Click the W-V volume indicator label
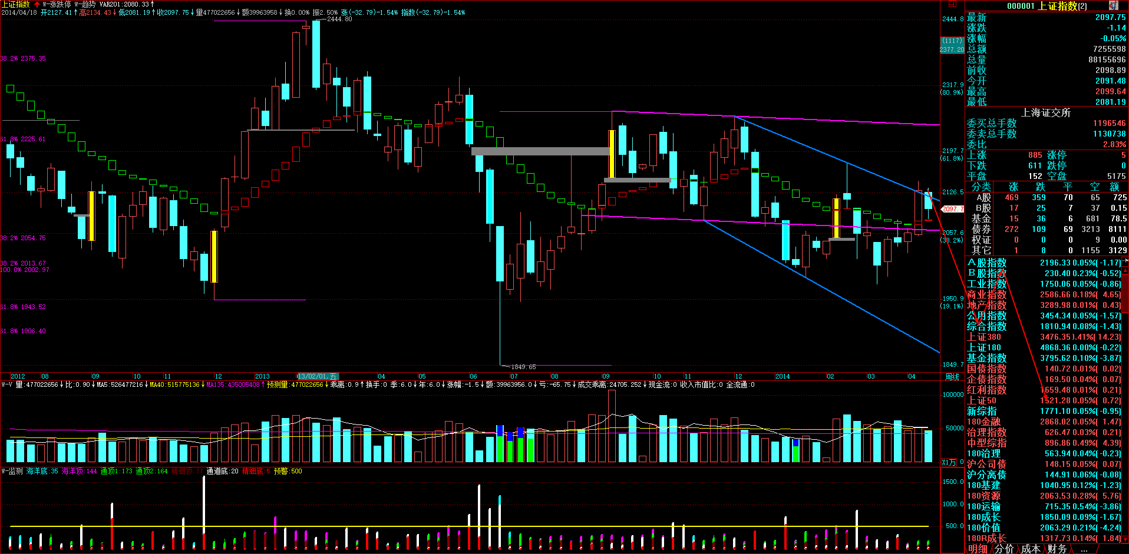Image resolution: width=1129 pixels, height=554 pixels. click(6, 385)
